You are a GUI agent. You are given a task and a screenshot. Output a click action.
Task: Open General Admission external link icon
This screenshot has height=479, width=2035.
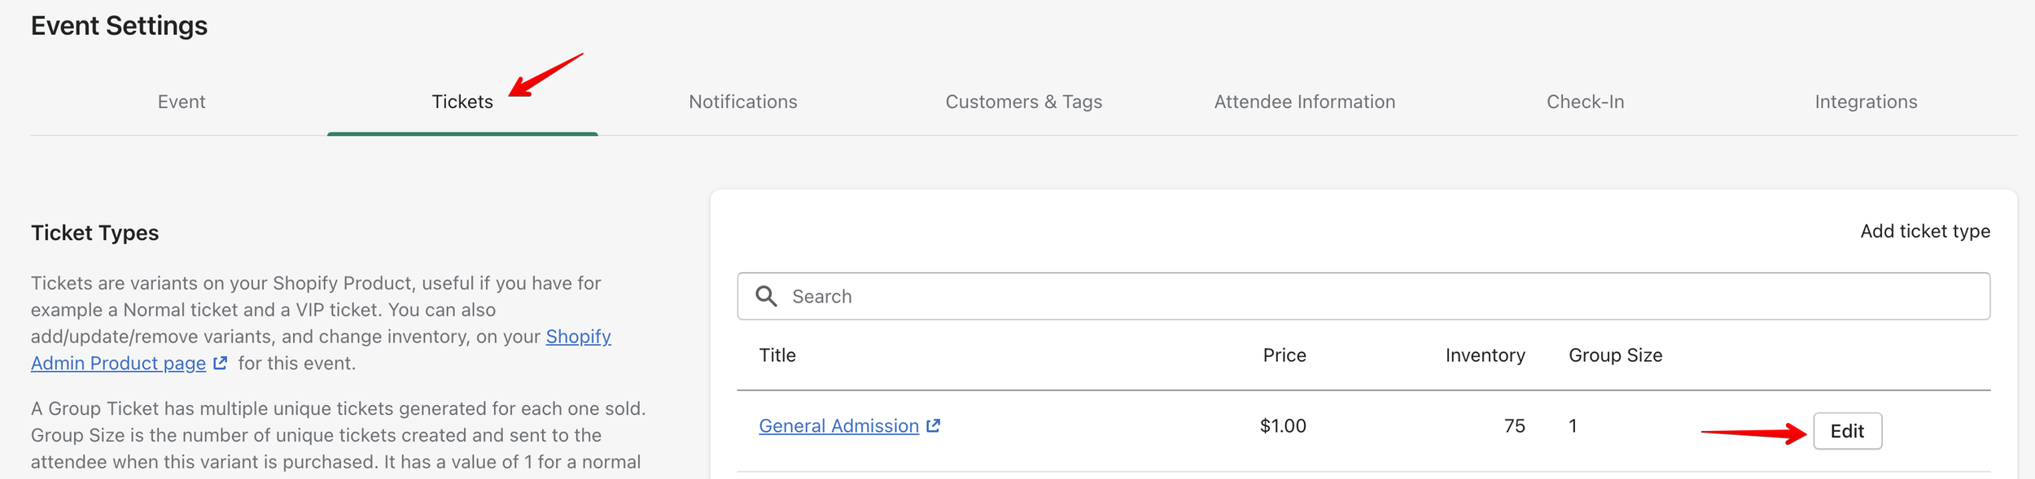click(934, 425)
